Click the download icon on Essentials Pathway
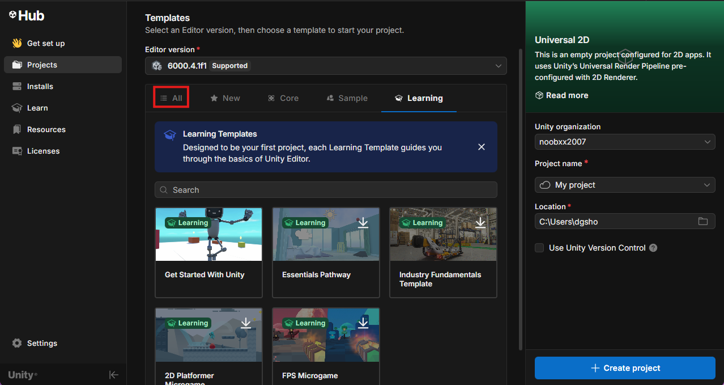 pyautogui.click(x=363, y=223)
